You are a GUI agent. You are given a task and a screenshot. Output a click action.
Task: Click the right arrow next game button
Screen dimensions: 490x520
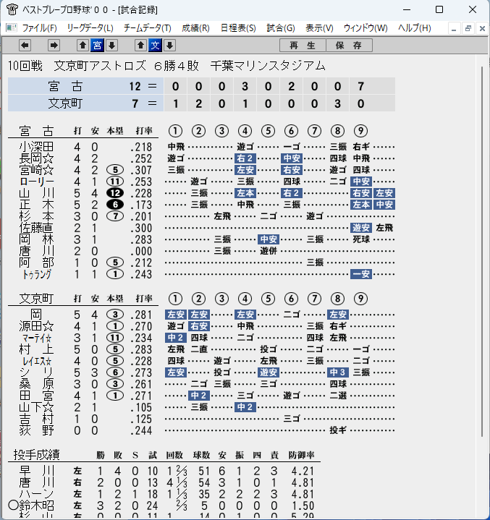pyautogui.click(x=54, y=46)
